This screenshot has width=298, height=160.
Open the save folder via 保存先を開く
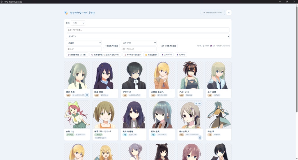point(151,55)
